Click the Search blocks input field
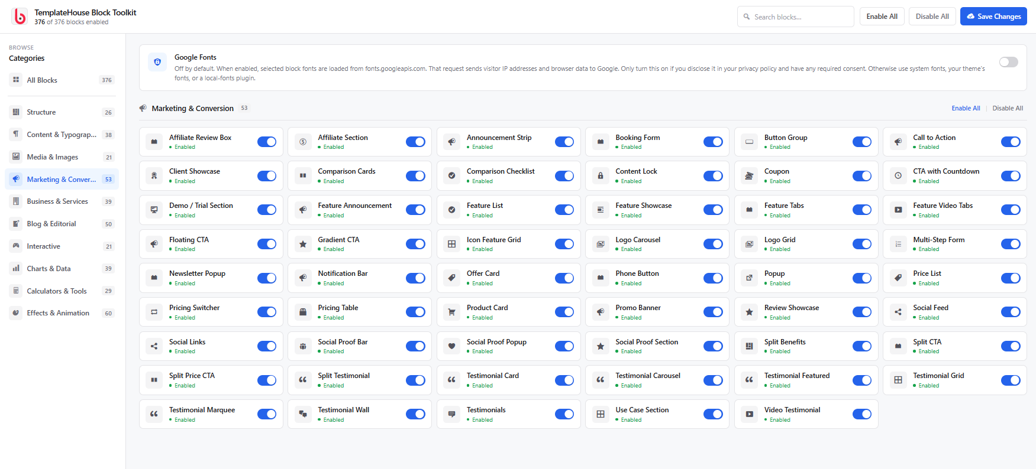Viewport: 1036px width, 469px height. [796, 17]
